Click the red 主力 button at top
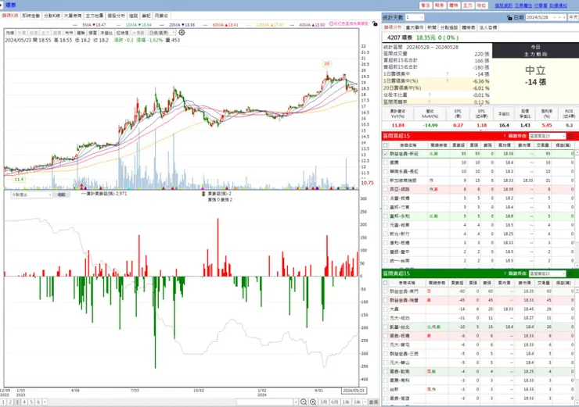The width and height of the screenshot is (579, 407). coord(467,5)
